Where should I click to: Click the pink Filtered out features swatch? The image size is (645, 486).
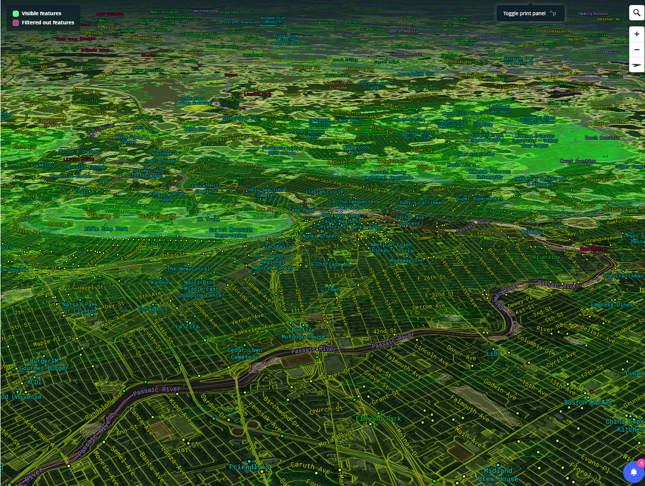click(x=16, y=23)
